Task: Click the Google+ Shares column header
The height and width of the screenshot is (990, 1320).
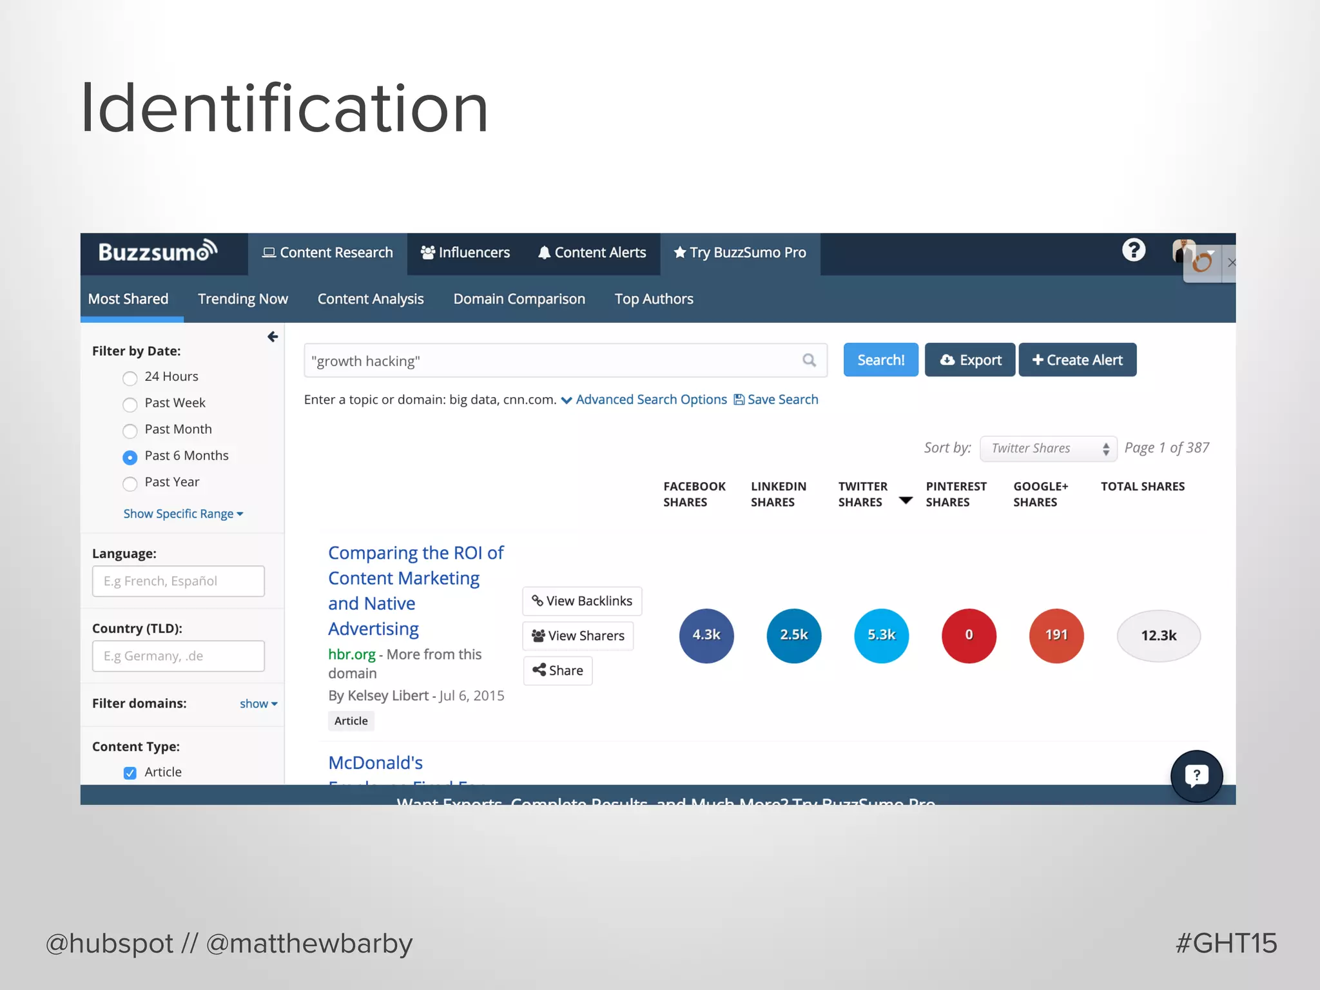Action: pyautogui.click(x=1041, y=494)
